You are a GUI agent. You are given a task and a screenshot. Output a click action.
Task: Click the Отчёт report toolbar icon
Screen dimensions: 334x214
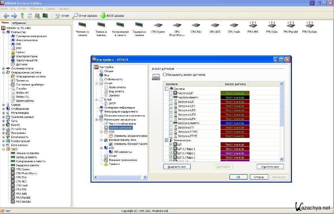click(57, 16)
